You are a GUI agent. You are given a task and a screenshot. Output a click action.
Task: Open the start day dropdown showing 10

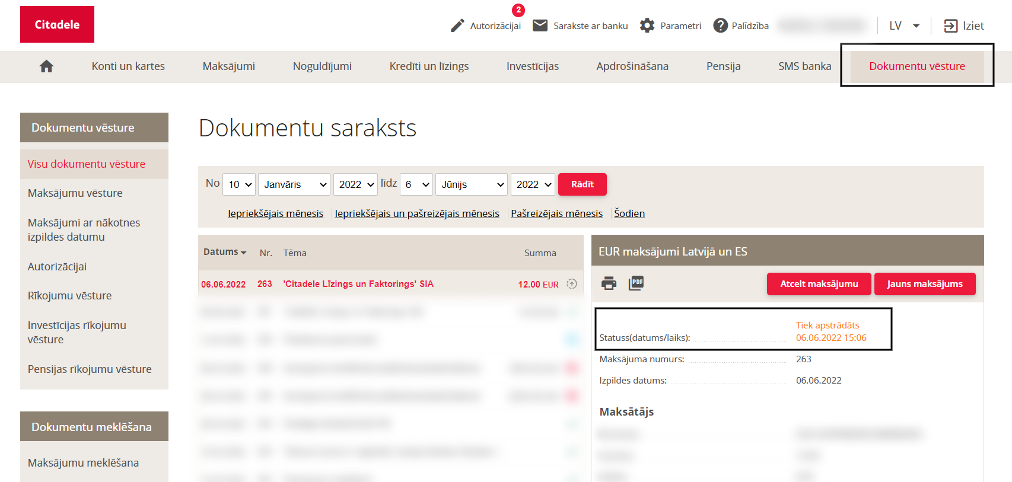239,184
